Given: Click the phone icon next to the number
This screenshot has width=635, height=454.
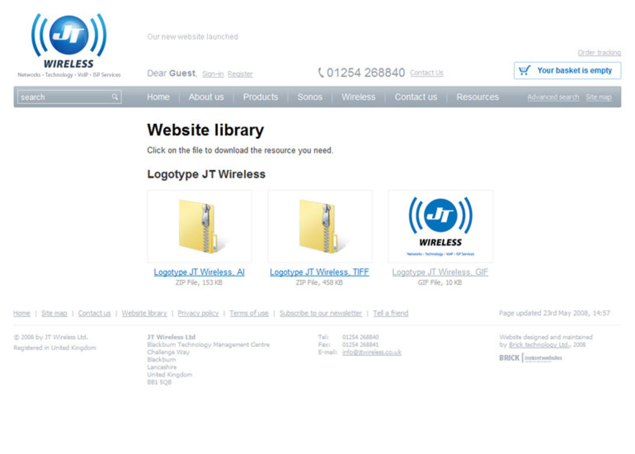Looking at the screenshot, I should [322, 72].
